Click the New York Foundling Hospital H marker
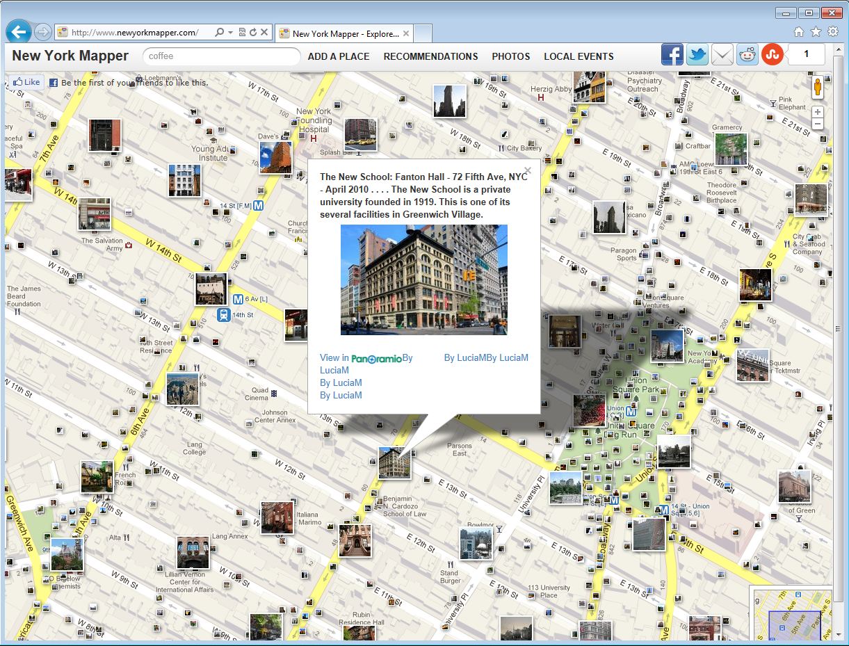The width and height of the screenshot is (849, 646). [314, 138]
